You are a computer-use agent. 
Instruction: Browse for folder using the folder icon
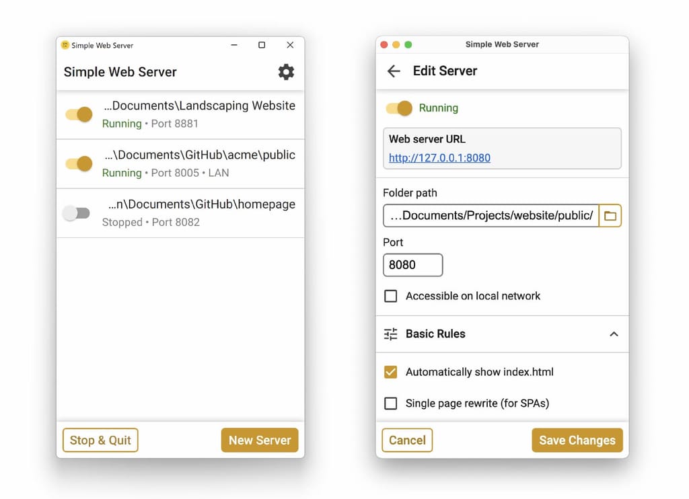610,216
